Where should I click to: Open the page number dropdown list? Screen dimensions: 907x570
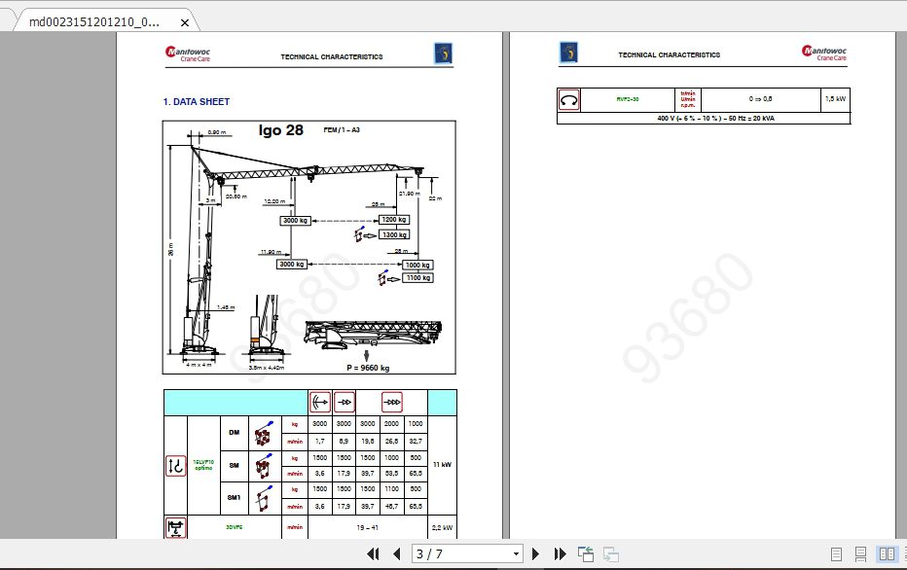click(x=516, y=553)
